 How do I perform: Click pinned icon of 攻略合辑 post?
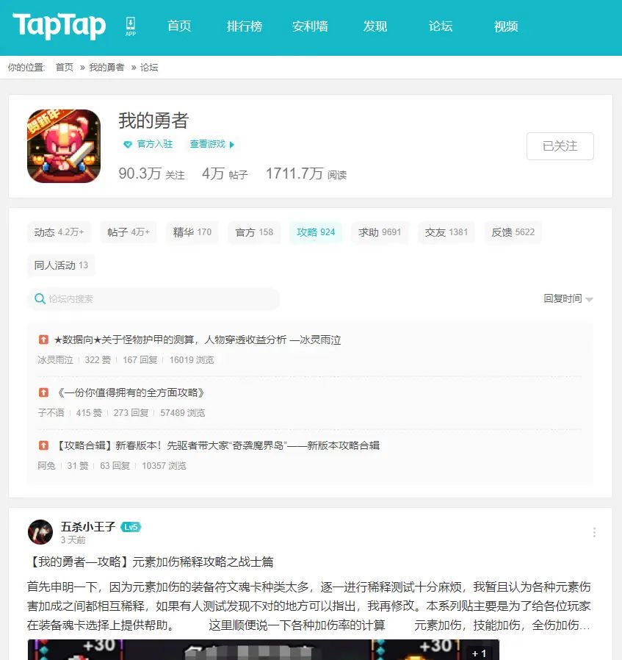pyautogui.click(x=43, y=445)
